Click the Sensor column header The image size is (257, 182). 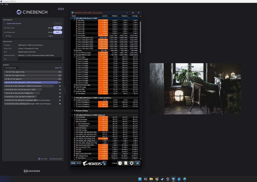point(84,16)
